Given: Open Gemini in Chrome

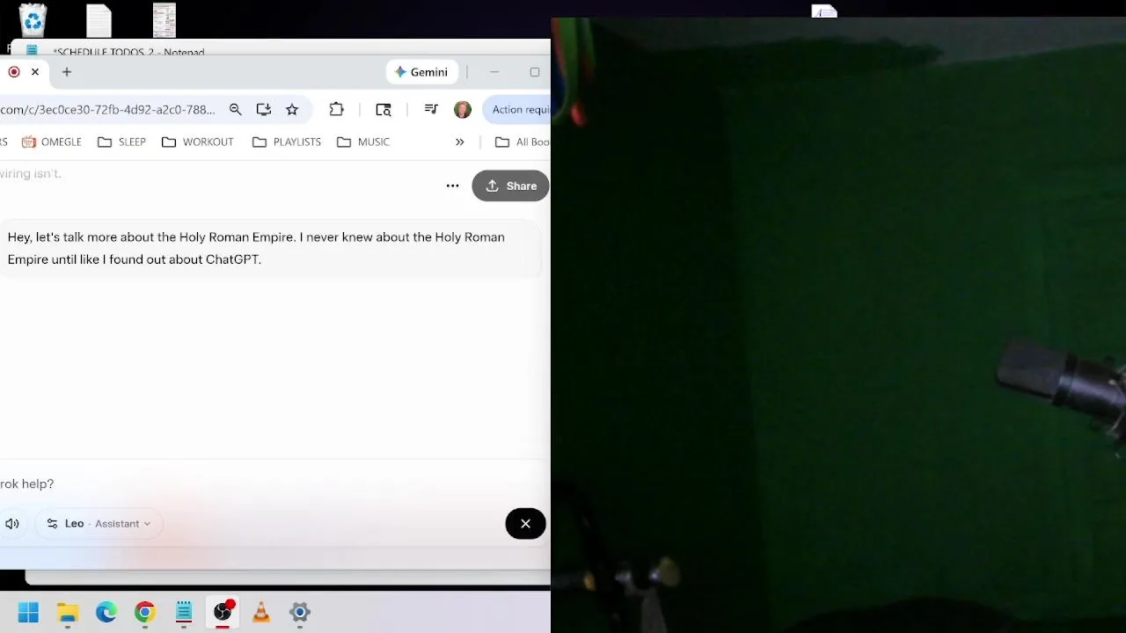Looking at the screenshot, I should [x=421, y=72].
